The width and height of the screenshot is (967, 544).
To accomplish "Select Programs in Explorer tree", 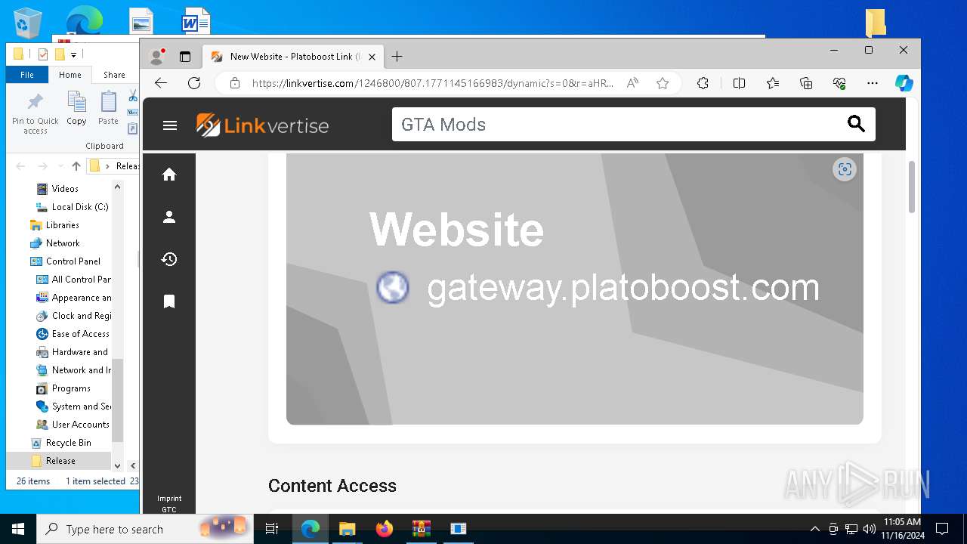I will click(x=71, y=388).
